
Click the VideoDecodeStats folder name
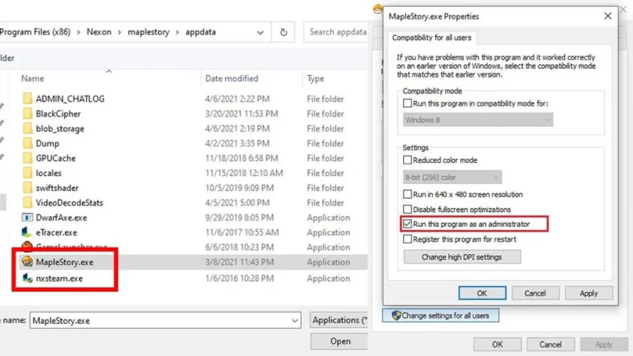[x=70, y=203]
